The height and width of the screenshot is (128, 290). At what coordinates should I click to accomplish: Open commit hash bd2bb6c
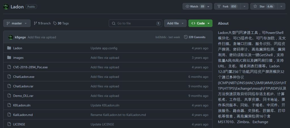coord(160,37)
